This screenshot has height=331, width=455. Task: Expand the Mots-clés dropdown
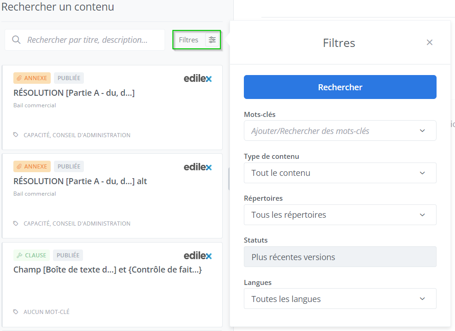click(340, 131)
